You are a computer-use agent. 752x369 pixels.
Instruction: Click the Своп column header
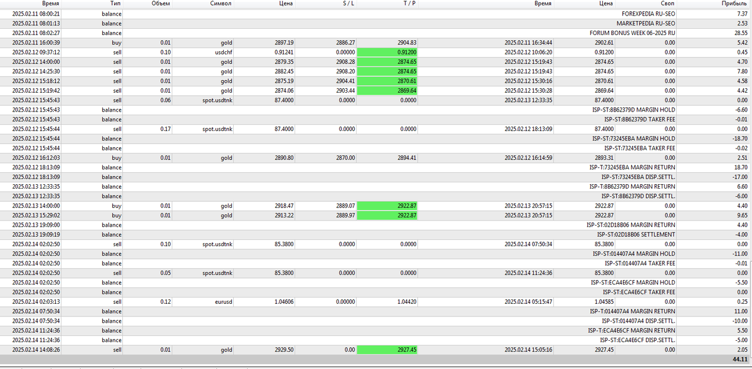(667, 4)
